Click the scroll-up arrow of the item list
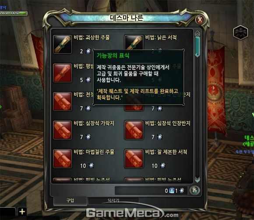The image size is (254, 220). tap(198, 33)
